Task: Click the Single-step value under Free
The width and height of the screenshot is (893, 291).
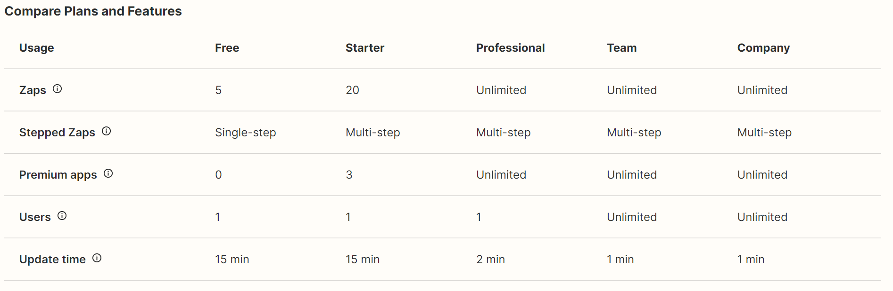Action: tap(245, 133)
